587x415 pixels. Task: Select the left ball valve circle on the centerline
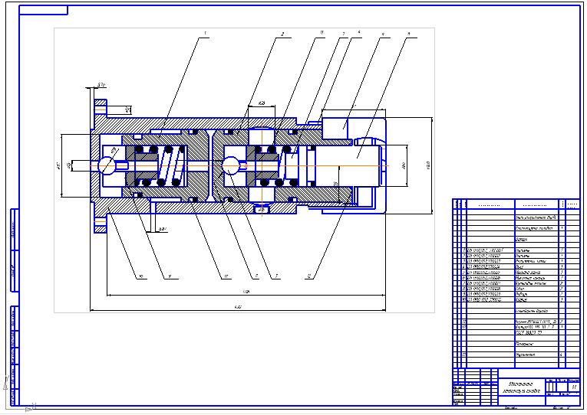(107, 165)
